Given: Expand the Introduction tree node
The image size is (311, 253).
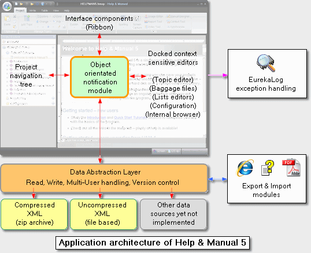Looking at the screenshot, I should coord(8,61).
